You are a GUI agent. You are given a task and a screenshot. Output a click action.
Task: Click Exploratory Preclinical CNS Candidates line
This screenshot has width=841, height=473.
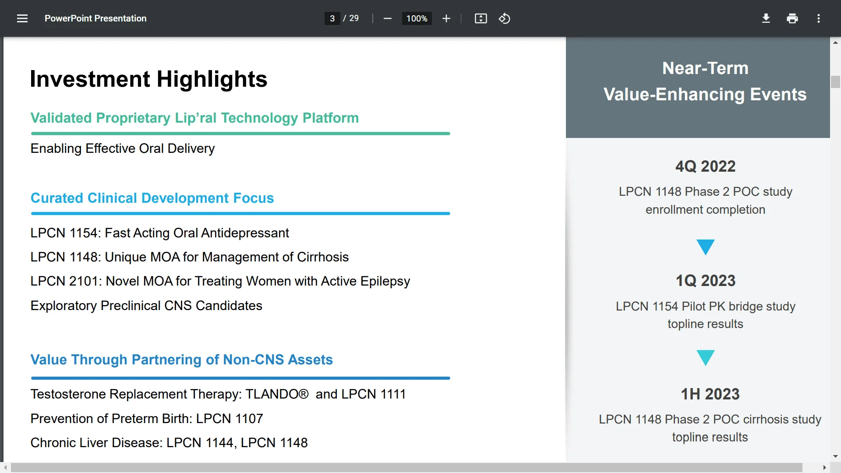click(x=146, y=306)
